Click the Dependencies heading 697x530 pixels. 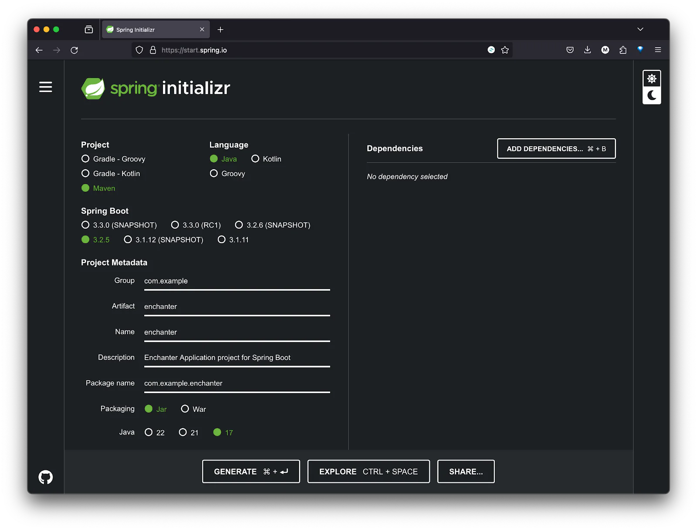pos(395,149)
